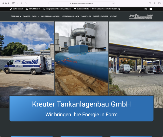Image resolution: width=163 pixels, height=137 pixels.
Task: Click the window zoom traffic-light button
Action: 8,3
